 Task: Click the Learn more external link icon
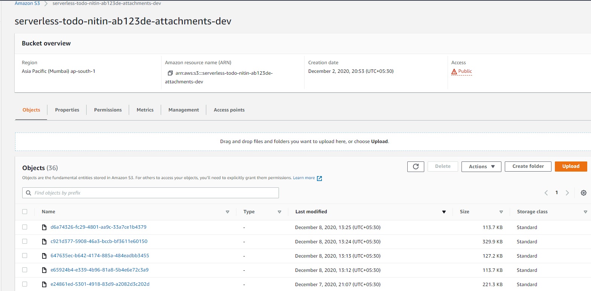point(319,178)
